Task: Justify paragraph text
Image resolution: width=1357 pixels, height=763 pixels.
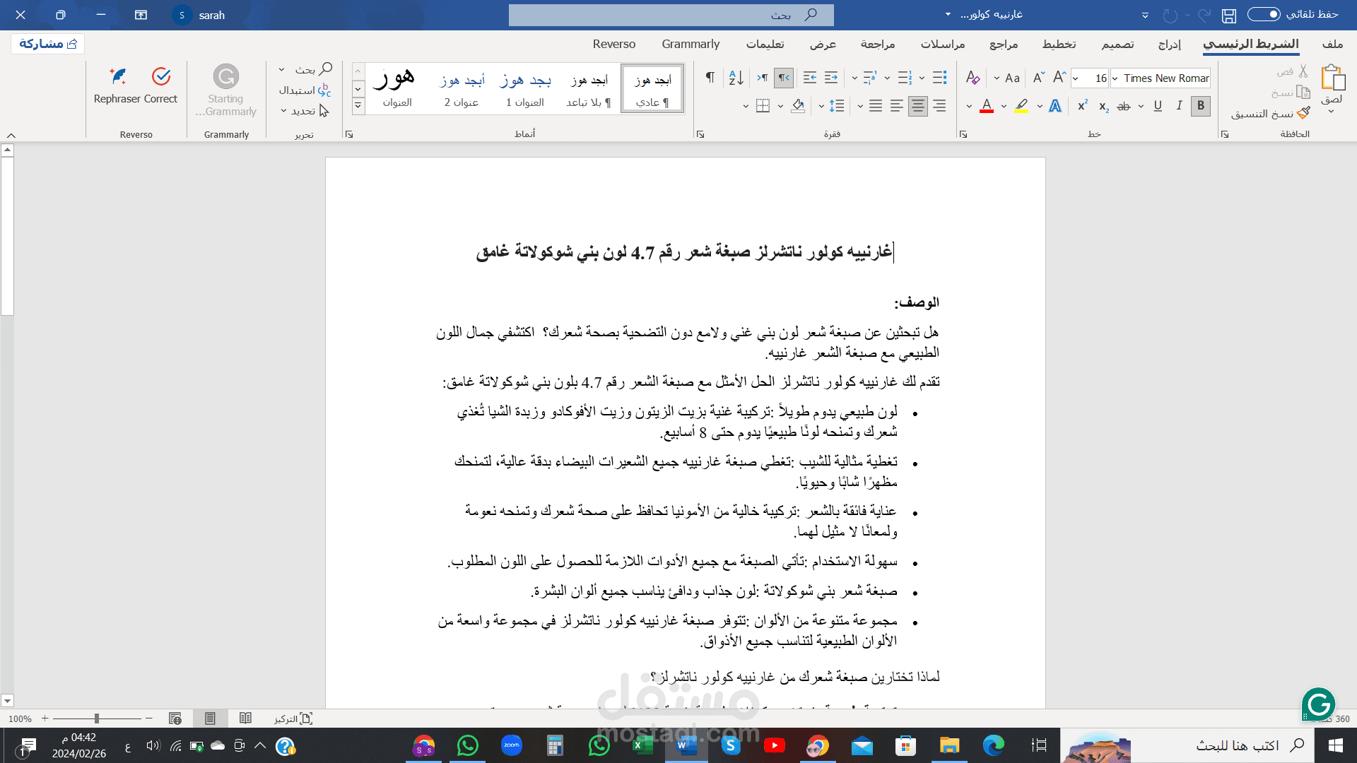Action: coord(876,106)
